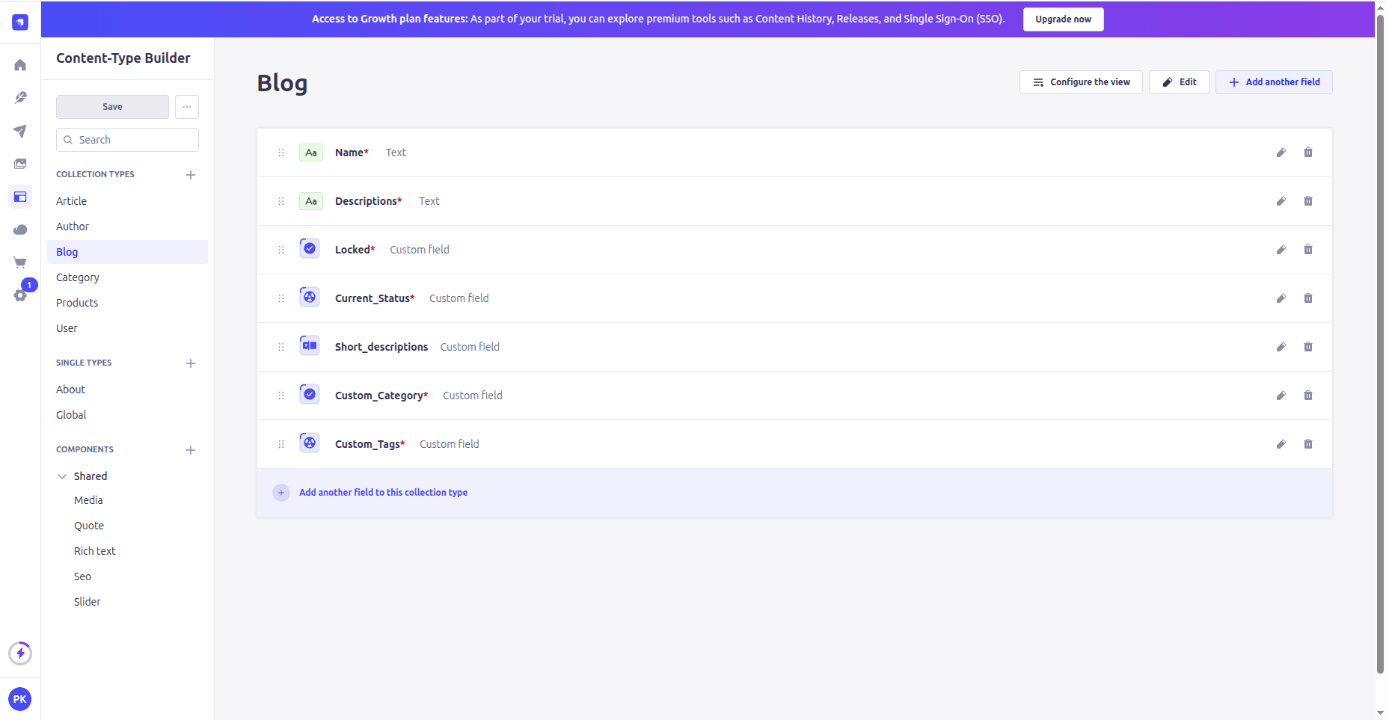The width and height of the screenshot is (1386, 720).
Task: Click Configure the view button
Action: pos(1080,82)
